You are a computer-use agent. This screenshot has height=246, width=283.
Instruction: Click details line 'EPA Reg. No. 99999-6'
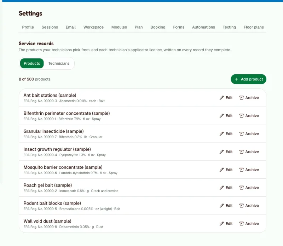click(x=70, y=173)
